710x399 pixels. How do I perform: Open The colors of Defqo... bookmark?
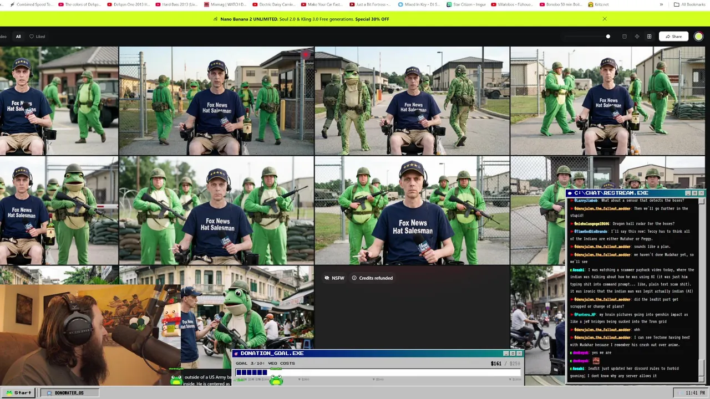[x=79, y=4]
